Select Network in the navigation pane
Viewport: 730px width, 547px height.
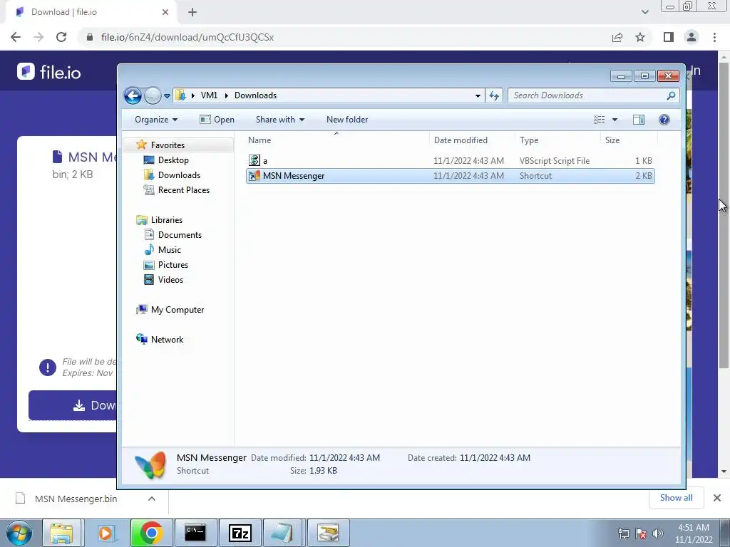tap(167, 340)
